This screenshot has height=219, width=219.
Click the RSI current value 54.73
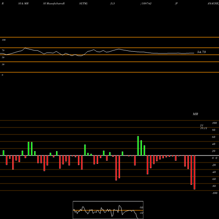(201, 52)
